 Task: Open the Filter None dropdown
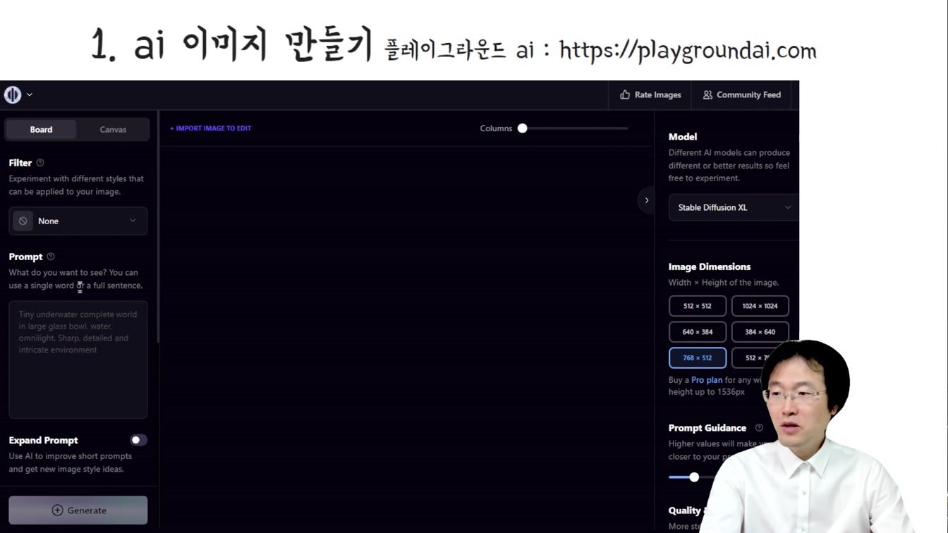point(78,221)
